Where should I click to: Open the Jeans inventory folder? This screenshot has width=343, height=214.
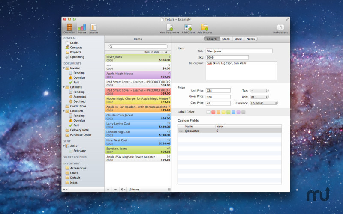coord(72,183)
